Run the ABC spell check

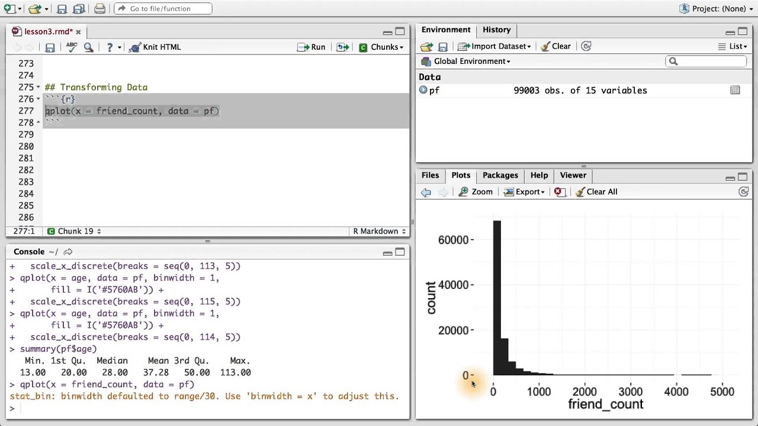tap(72, 47)
